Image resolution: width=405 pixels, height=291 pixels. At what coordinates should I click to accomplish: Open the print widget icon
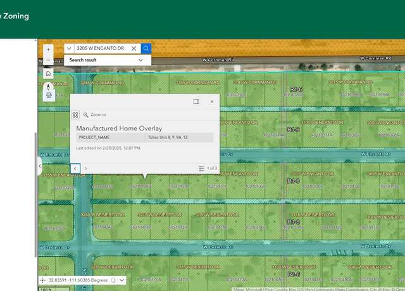(49, 96)
